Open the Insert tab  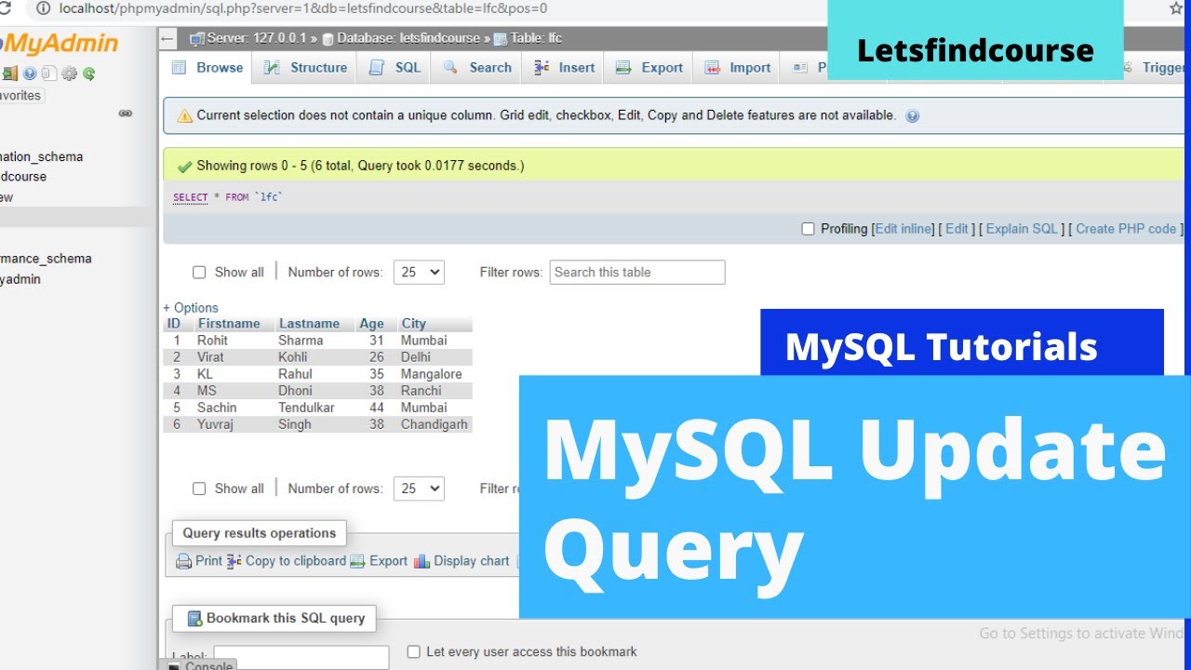coord(564,68)
